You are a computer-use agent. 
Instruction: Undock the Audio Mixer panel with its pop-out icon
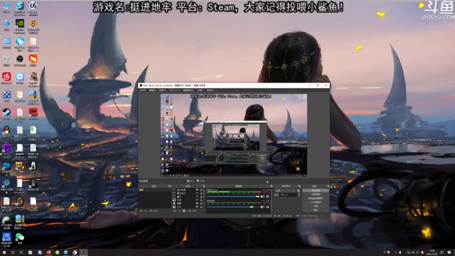point(271,186)
